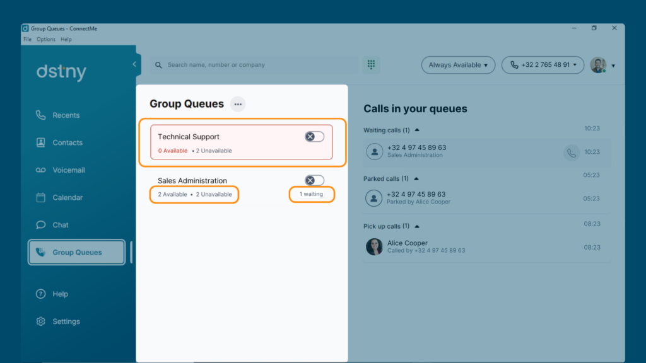Open the +32 2 765 48 91 number dropdown
Screen dimensions: 646x363
pos(543,65)
